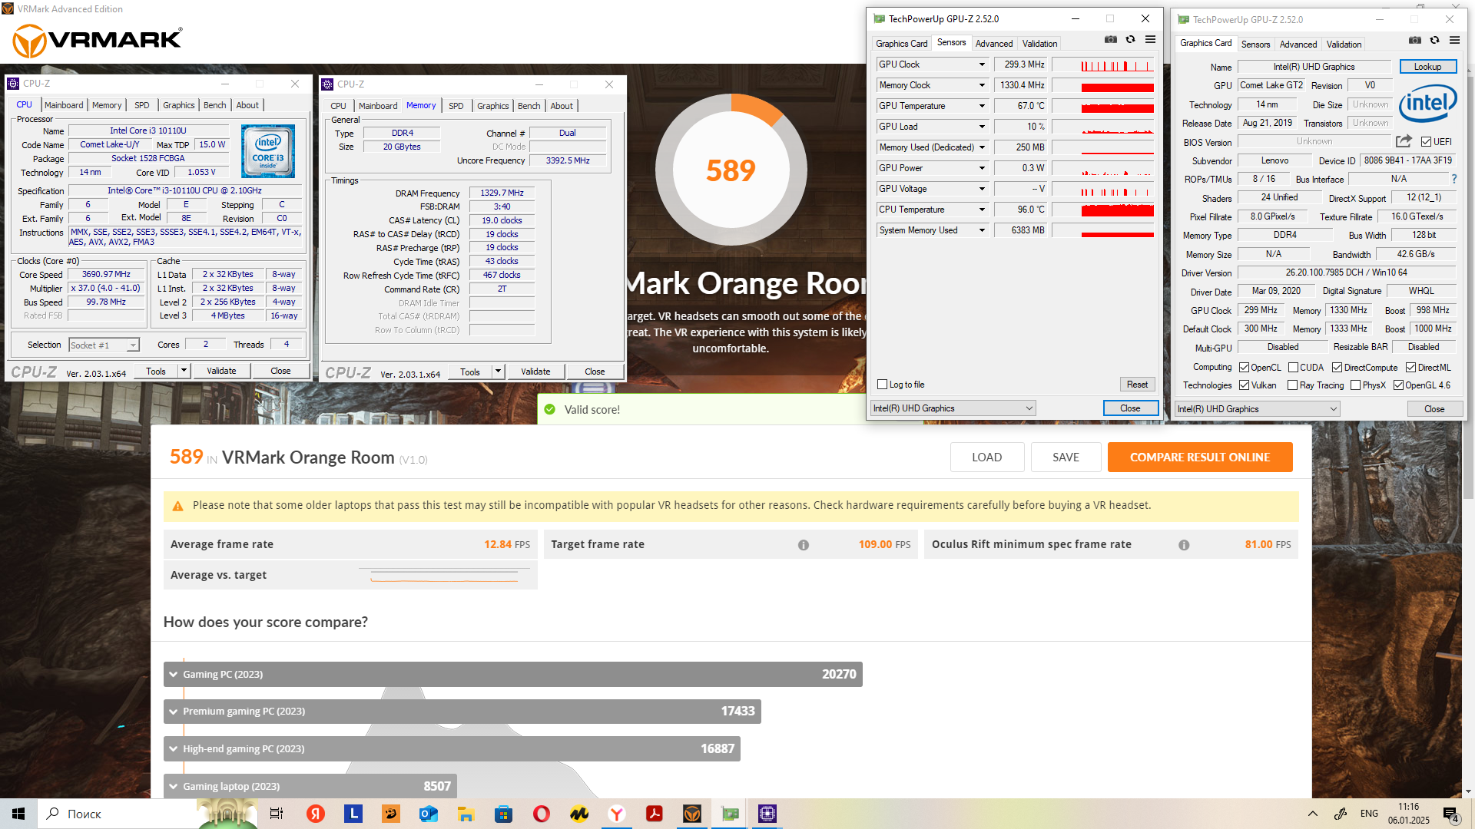Click the LOAD button
1475x829 pixels.
pyautogui.click(x=986, y=457)
